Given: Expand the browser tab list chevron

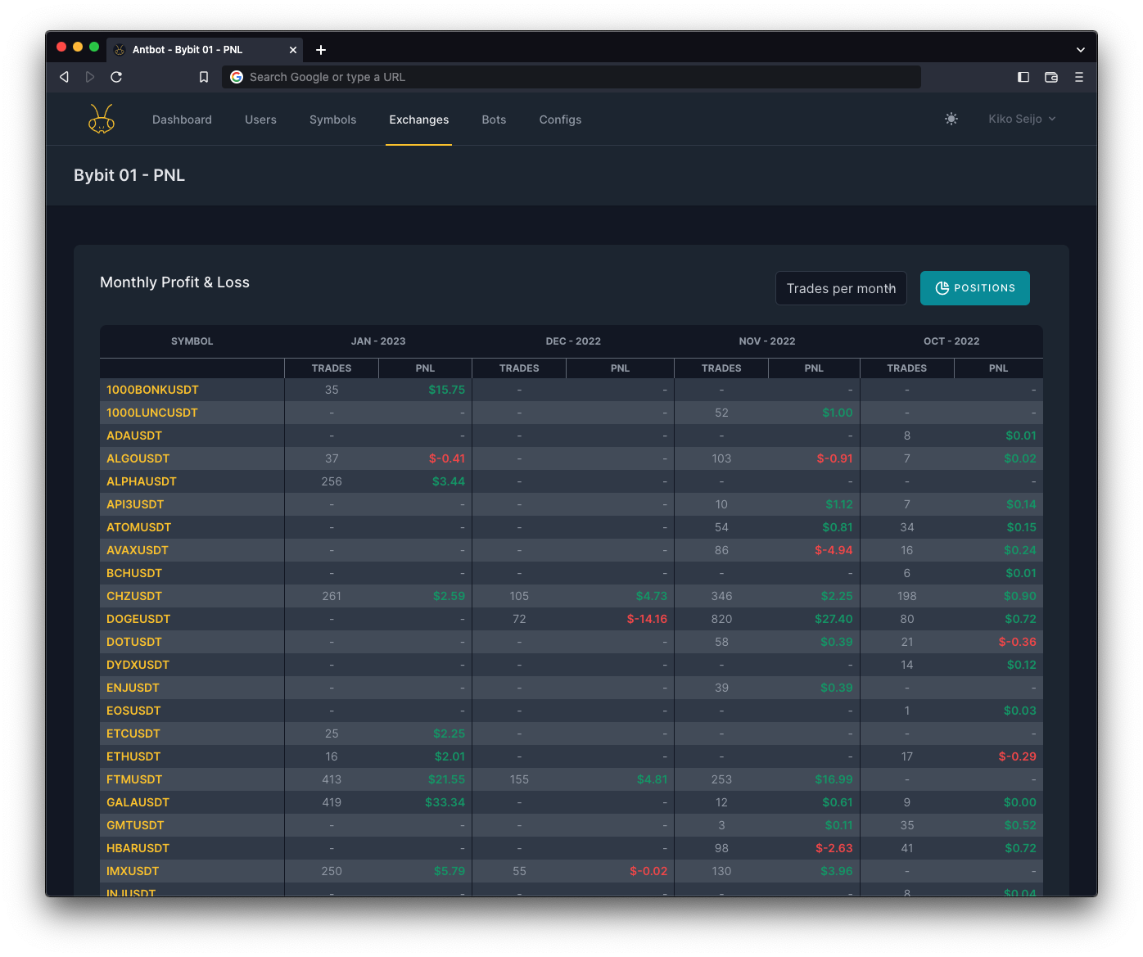Looking at the screenshot, I should pyautogui.click(x=1080, y=50).
